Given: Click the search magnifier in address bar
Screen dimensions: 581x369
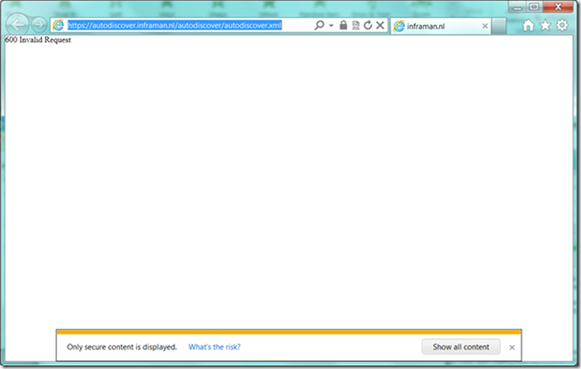Looking at the screenshot, I should point(318,25).
